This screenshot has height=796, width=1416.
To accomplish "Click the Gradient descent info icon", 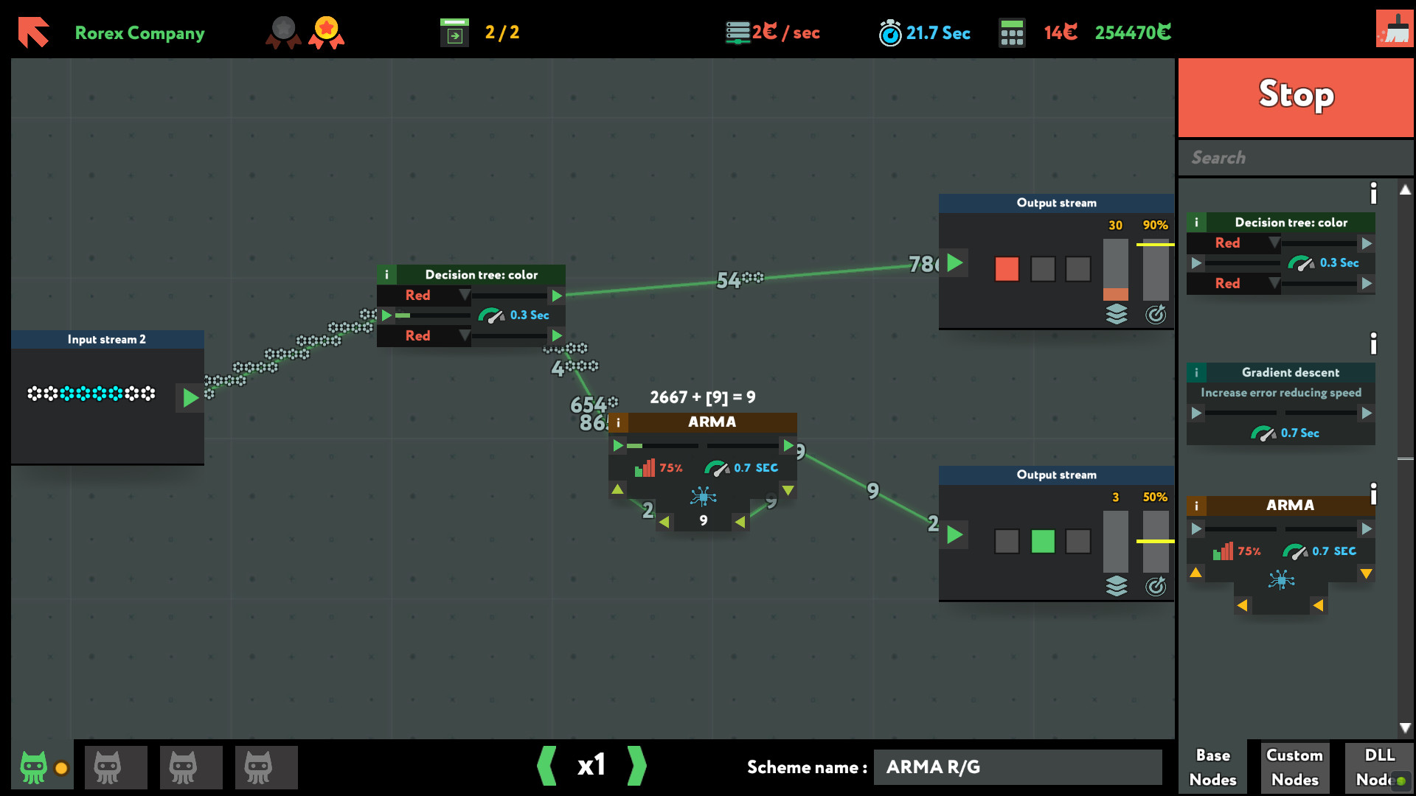I will pyautogui.click(x=1195, y=373).
